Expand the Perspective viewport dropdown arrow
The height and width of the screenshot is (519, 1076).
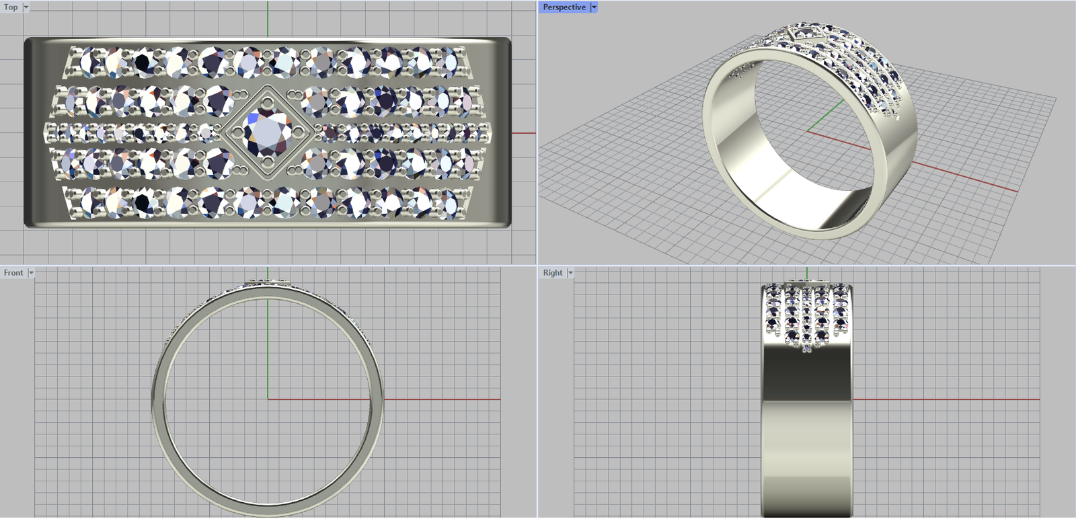pos(594,7)
